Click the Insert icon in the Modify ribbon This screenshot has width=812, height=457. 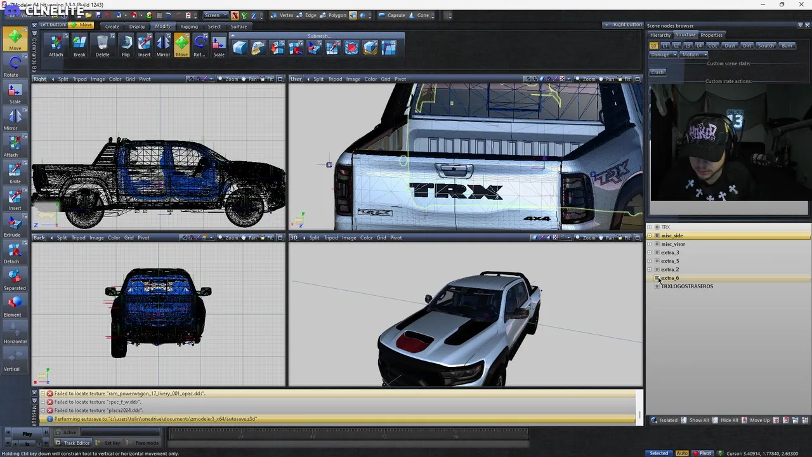(144, 46)
